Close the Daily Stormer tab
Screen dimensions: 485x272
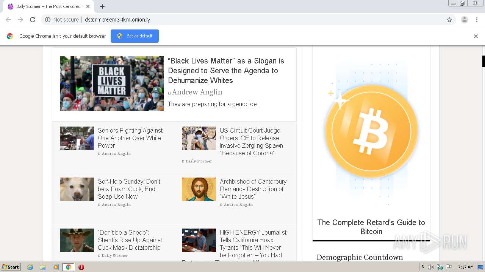(x=88, y=6)
